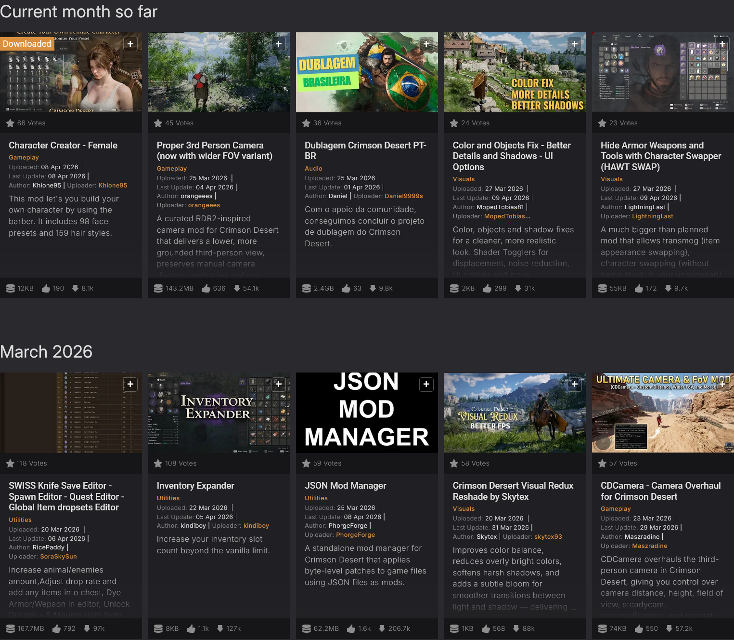Click plus icon on Visual Redux thumbnail

pos(575,384)
